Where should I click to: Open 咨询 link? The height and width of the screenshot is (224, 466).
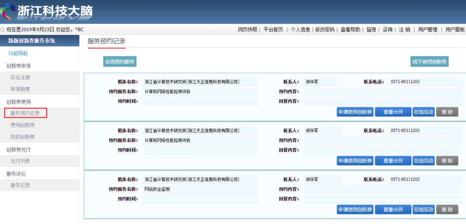point(387,30)
